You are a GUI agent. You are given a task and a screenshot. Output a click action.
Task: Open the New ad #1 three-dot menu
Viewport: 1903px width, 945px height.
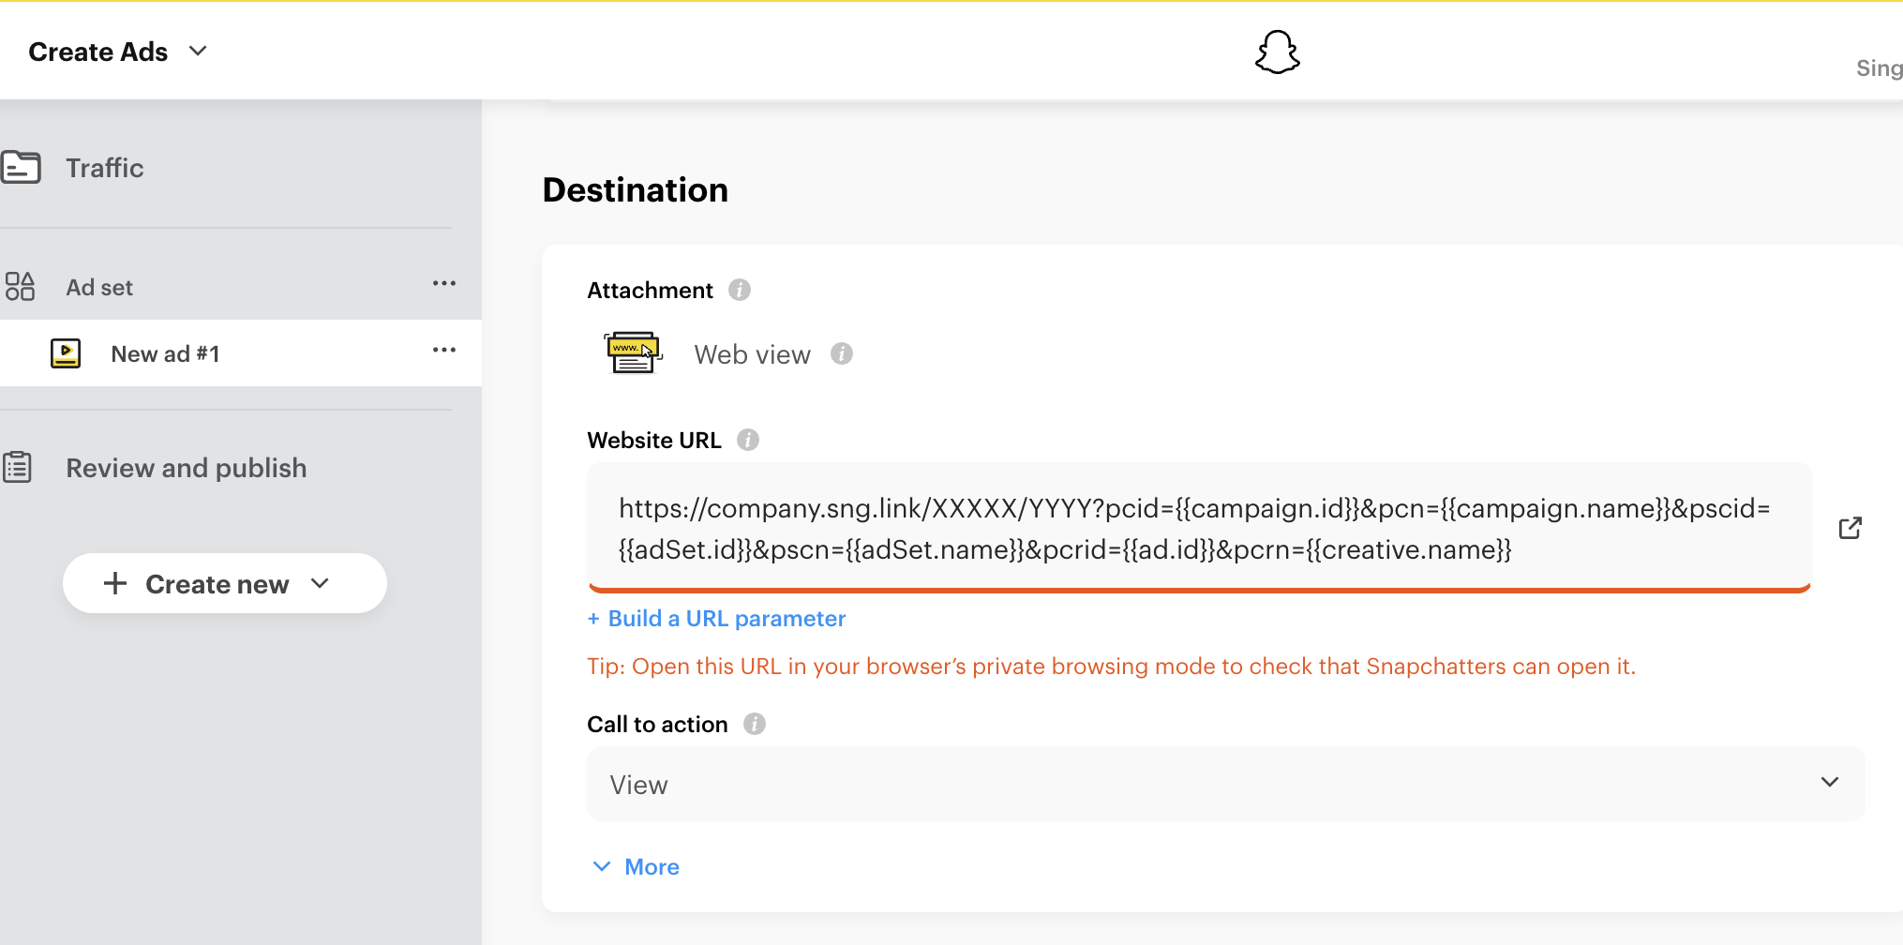444,350
